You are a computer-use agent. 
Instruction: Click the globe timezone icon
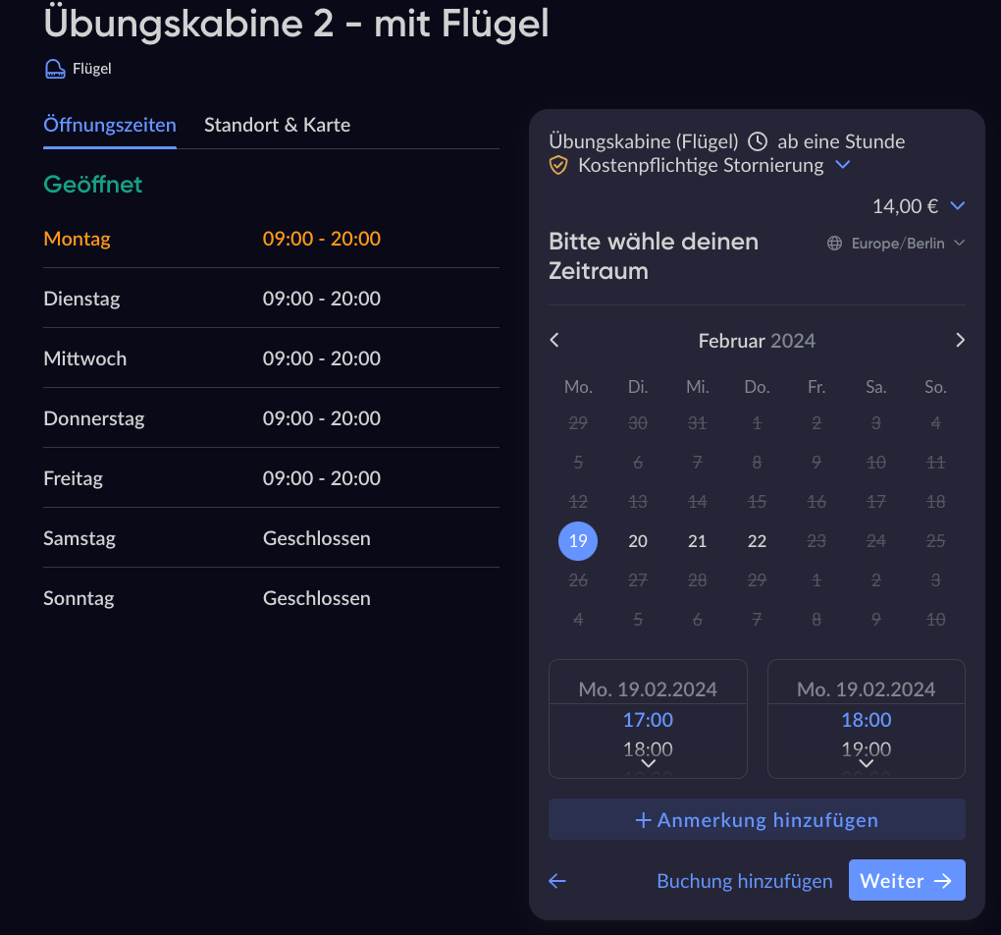pos(835,244)
